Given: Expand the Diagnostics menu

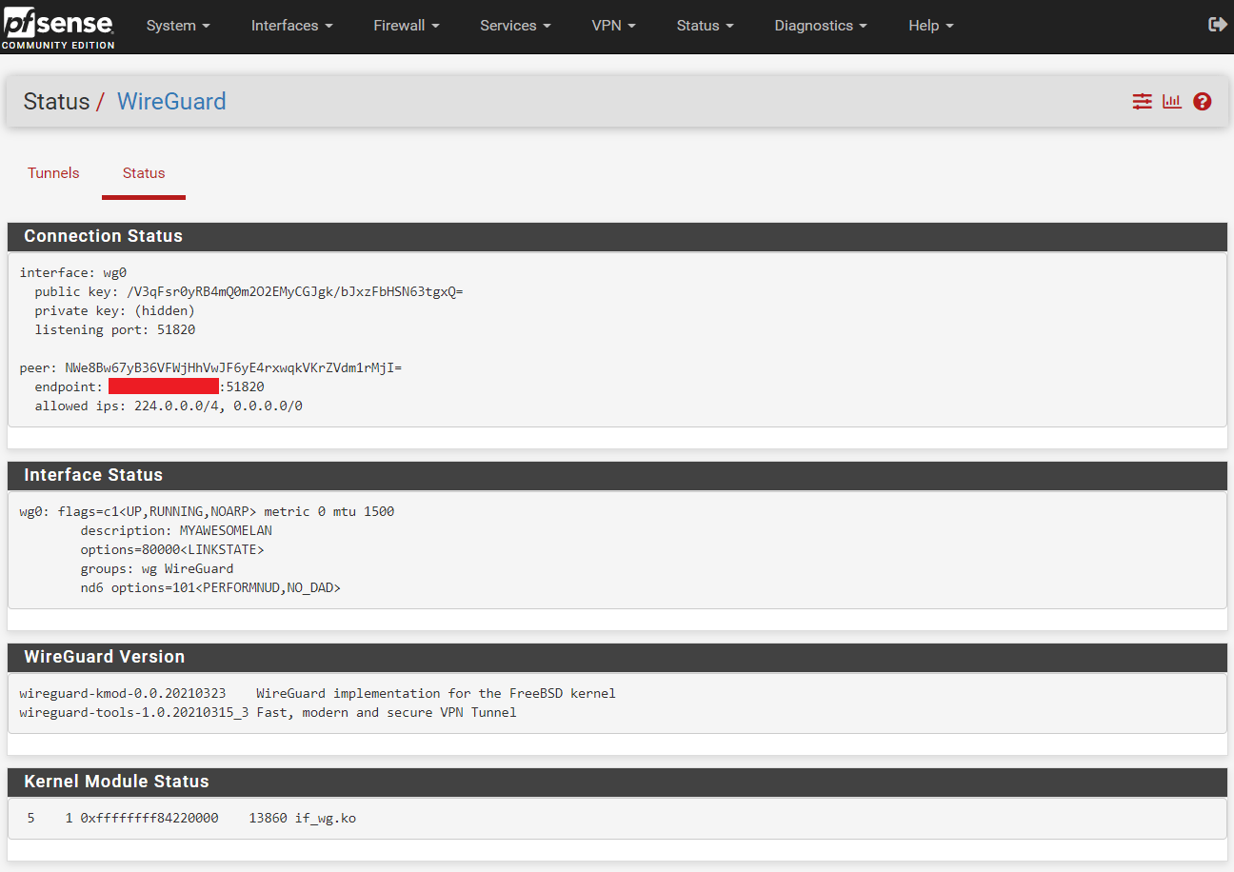Looking at the screenshot, I should click(821, 26).
